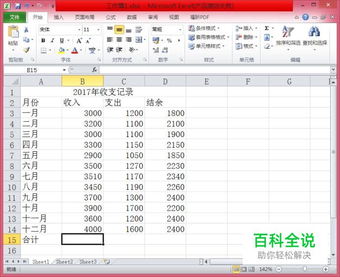Open 单元格样式 cell styles menu
Image resolution: width=340 pixels, height=277 pixels.
206,46
